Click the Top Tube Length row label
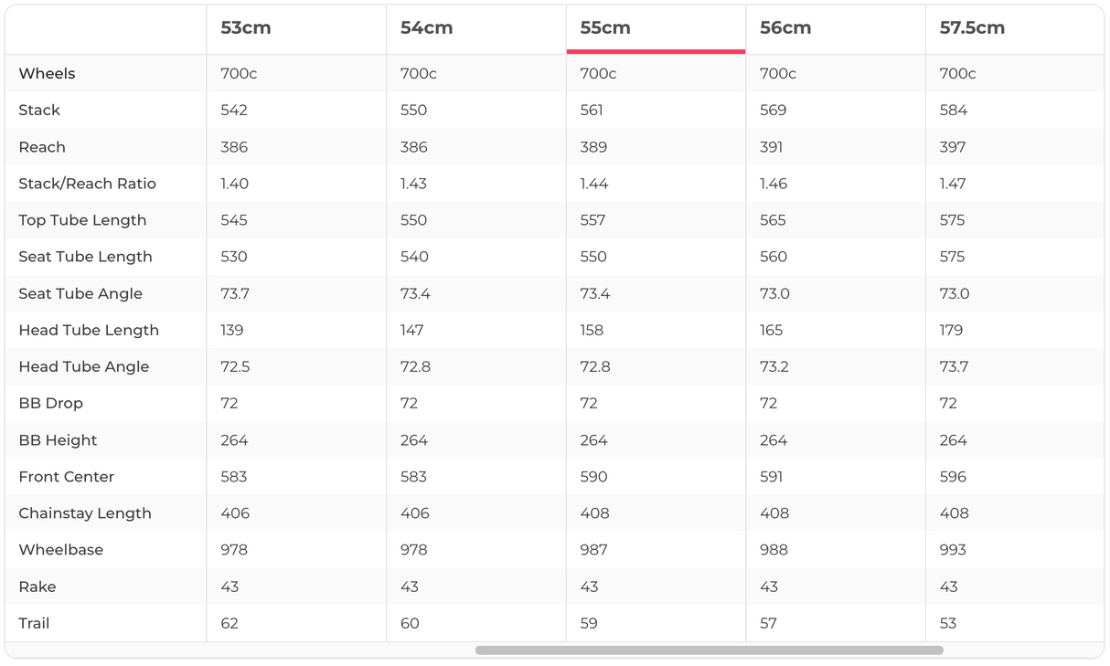 82,220
